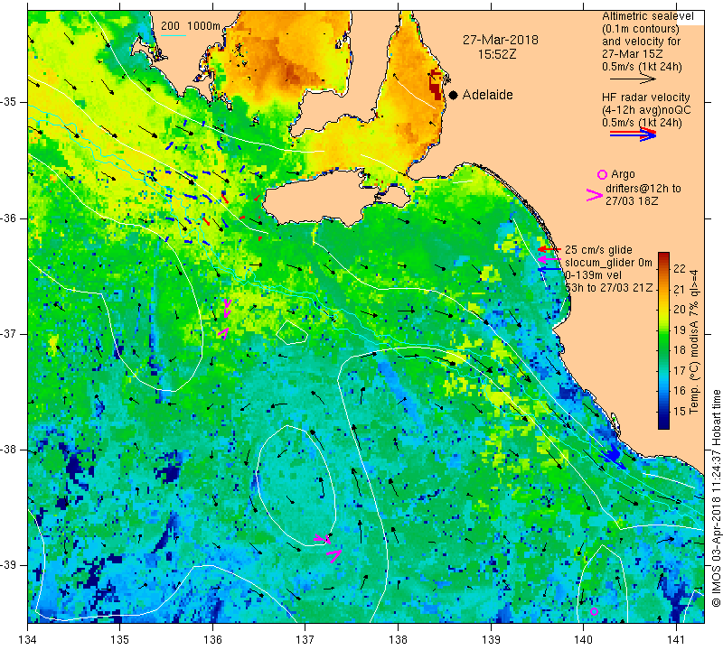Image resolution: width=723 pixels, height=650 pixels.
Task: Click the green 18 degree colorbar section
Action: (x=663, y=350)
